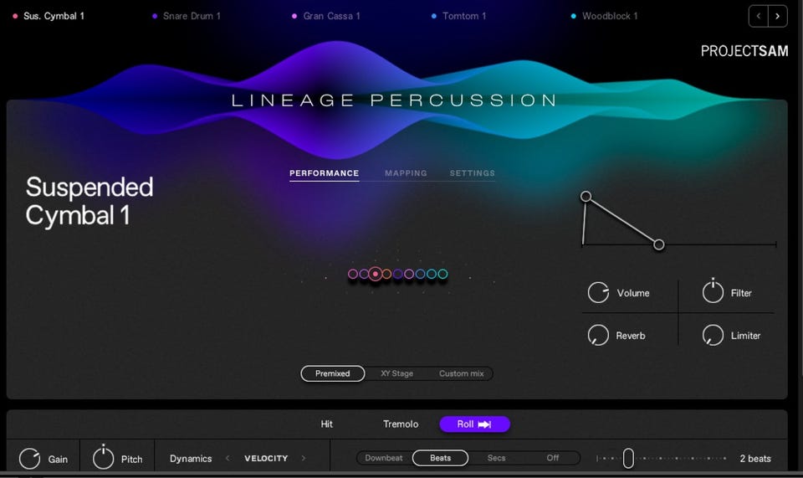Click the VELOCITY dynamics selector value
803x478 pixels.
(266, 458)
